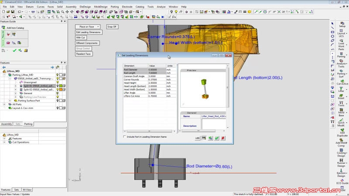Open Analysis Tools in right guide
The height and width of the screenshot is (196, 349).
[x=341, y=63]
